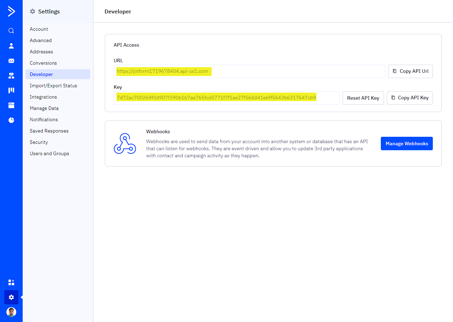Open Account settings menu item
This screenshot has height=322, width=453.
point(39,29)
